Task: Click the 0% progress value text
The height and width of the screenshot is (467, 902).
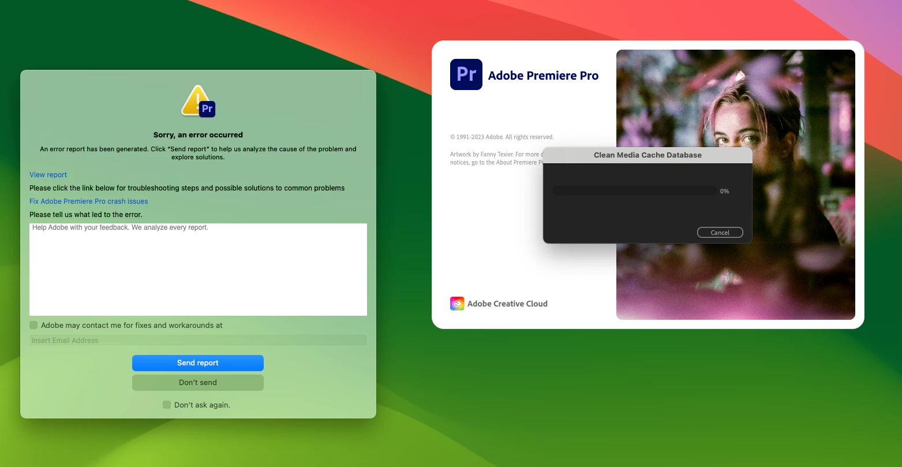Action: click(725, 191)
